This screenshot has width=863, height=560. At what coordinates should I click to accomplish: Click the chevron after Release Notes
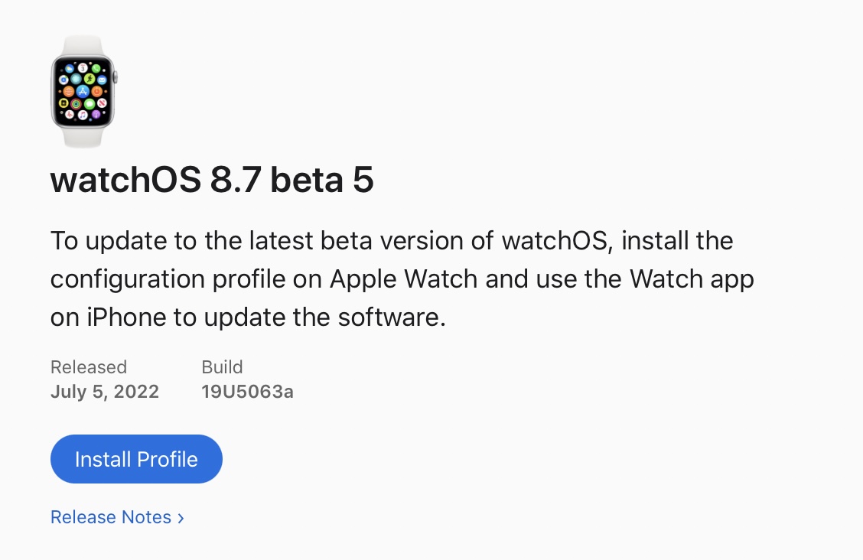click(x=181, y=518)
